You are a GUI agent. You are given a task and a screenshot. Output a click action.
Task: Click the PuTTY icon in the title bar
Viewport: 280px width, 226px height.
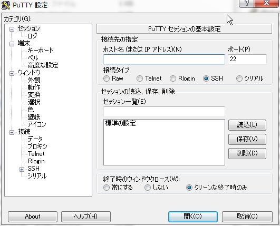[6, 5]
